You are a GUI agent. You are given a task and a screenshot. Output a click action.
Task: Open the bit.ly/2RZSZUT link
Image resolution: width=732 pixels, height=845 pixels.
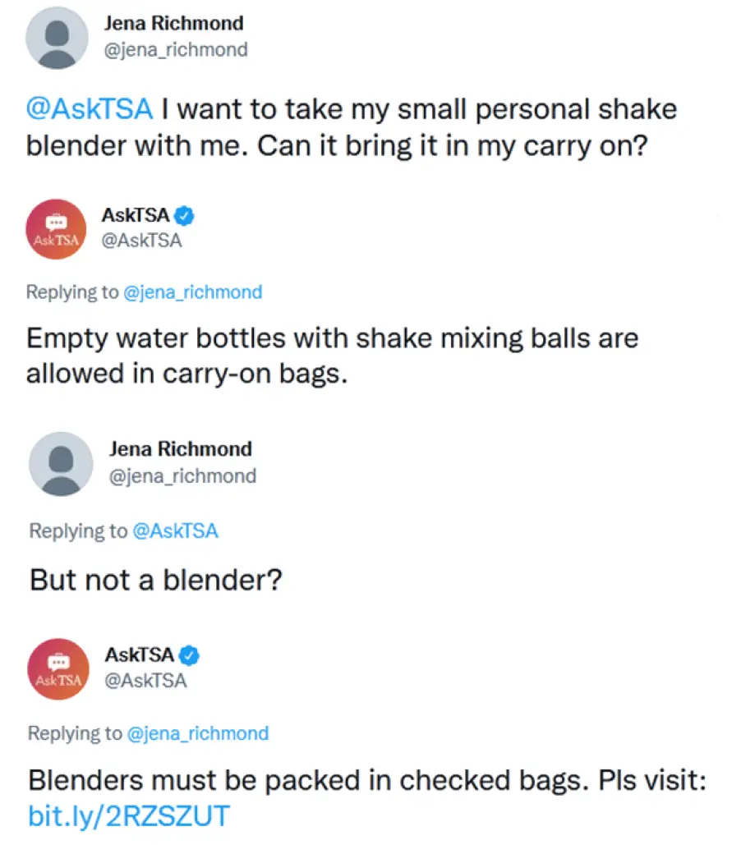pyautogui.click(x=129, y=815)
